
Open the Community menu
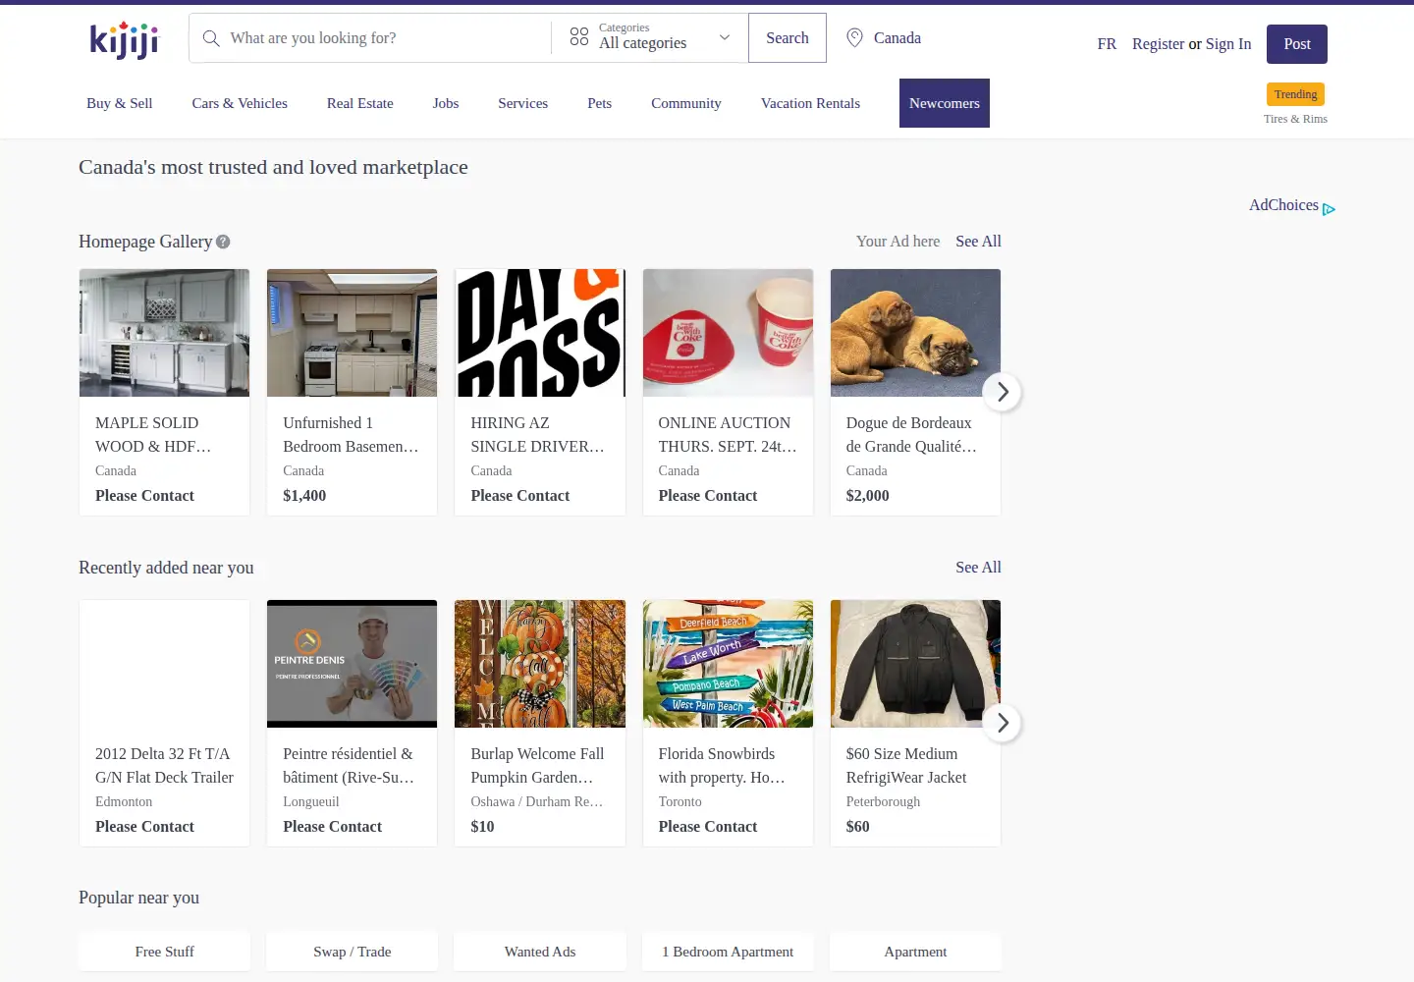pos(686,103)
